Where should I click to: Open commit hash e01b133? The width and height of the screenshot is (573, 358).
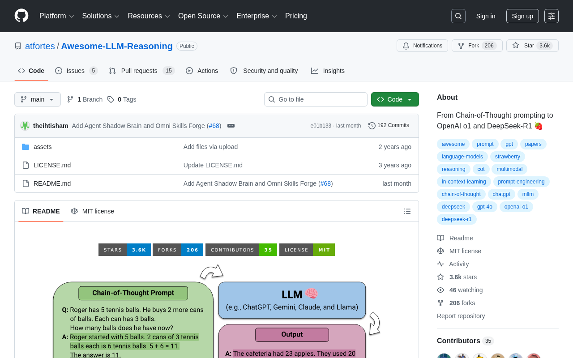click(x=321, y=126)
